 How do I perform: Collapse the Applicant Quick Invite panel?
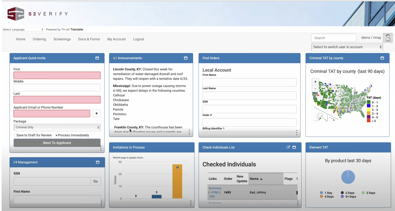pos(97,58)
